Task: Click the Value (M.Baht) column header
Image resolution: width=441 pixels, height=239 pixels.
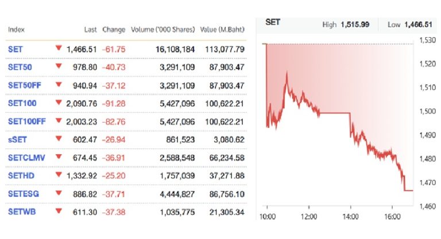Action: coord(222,29)
